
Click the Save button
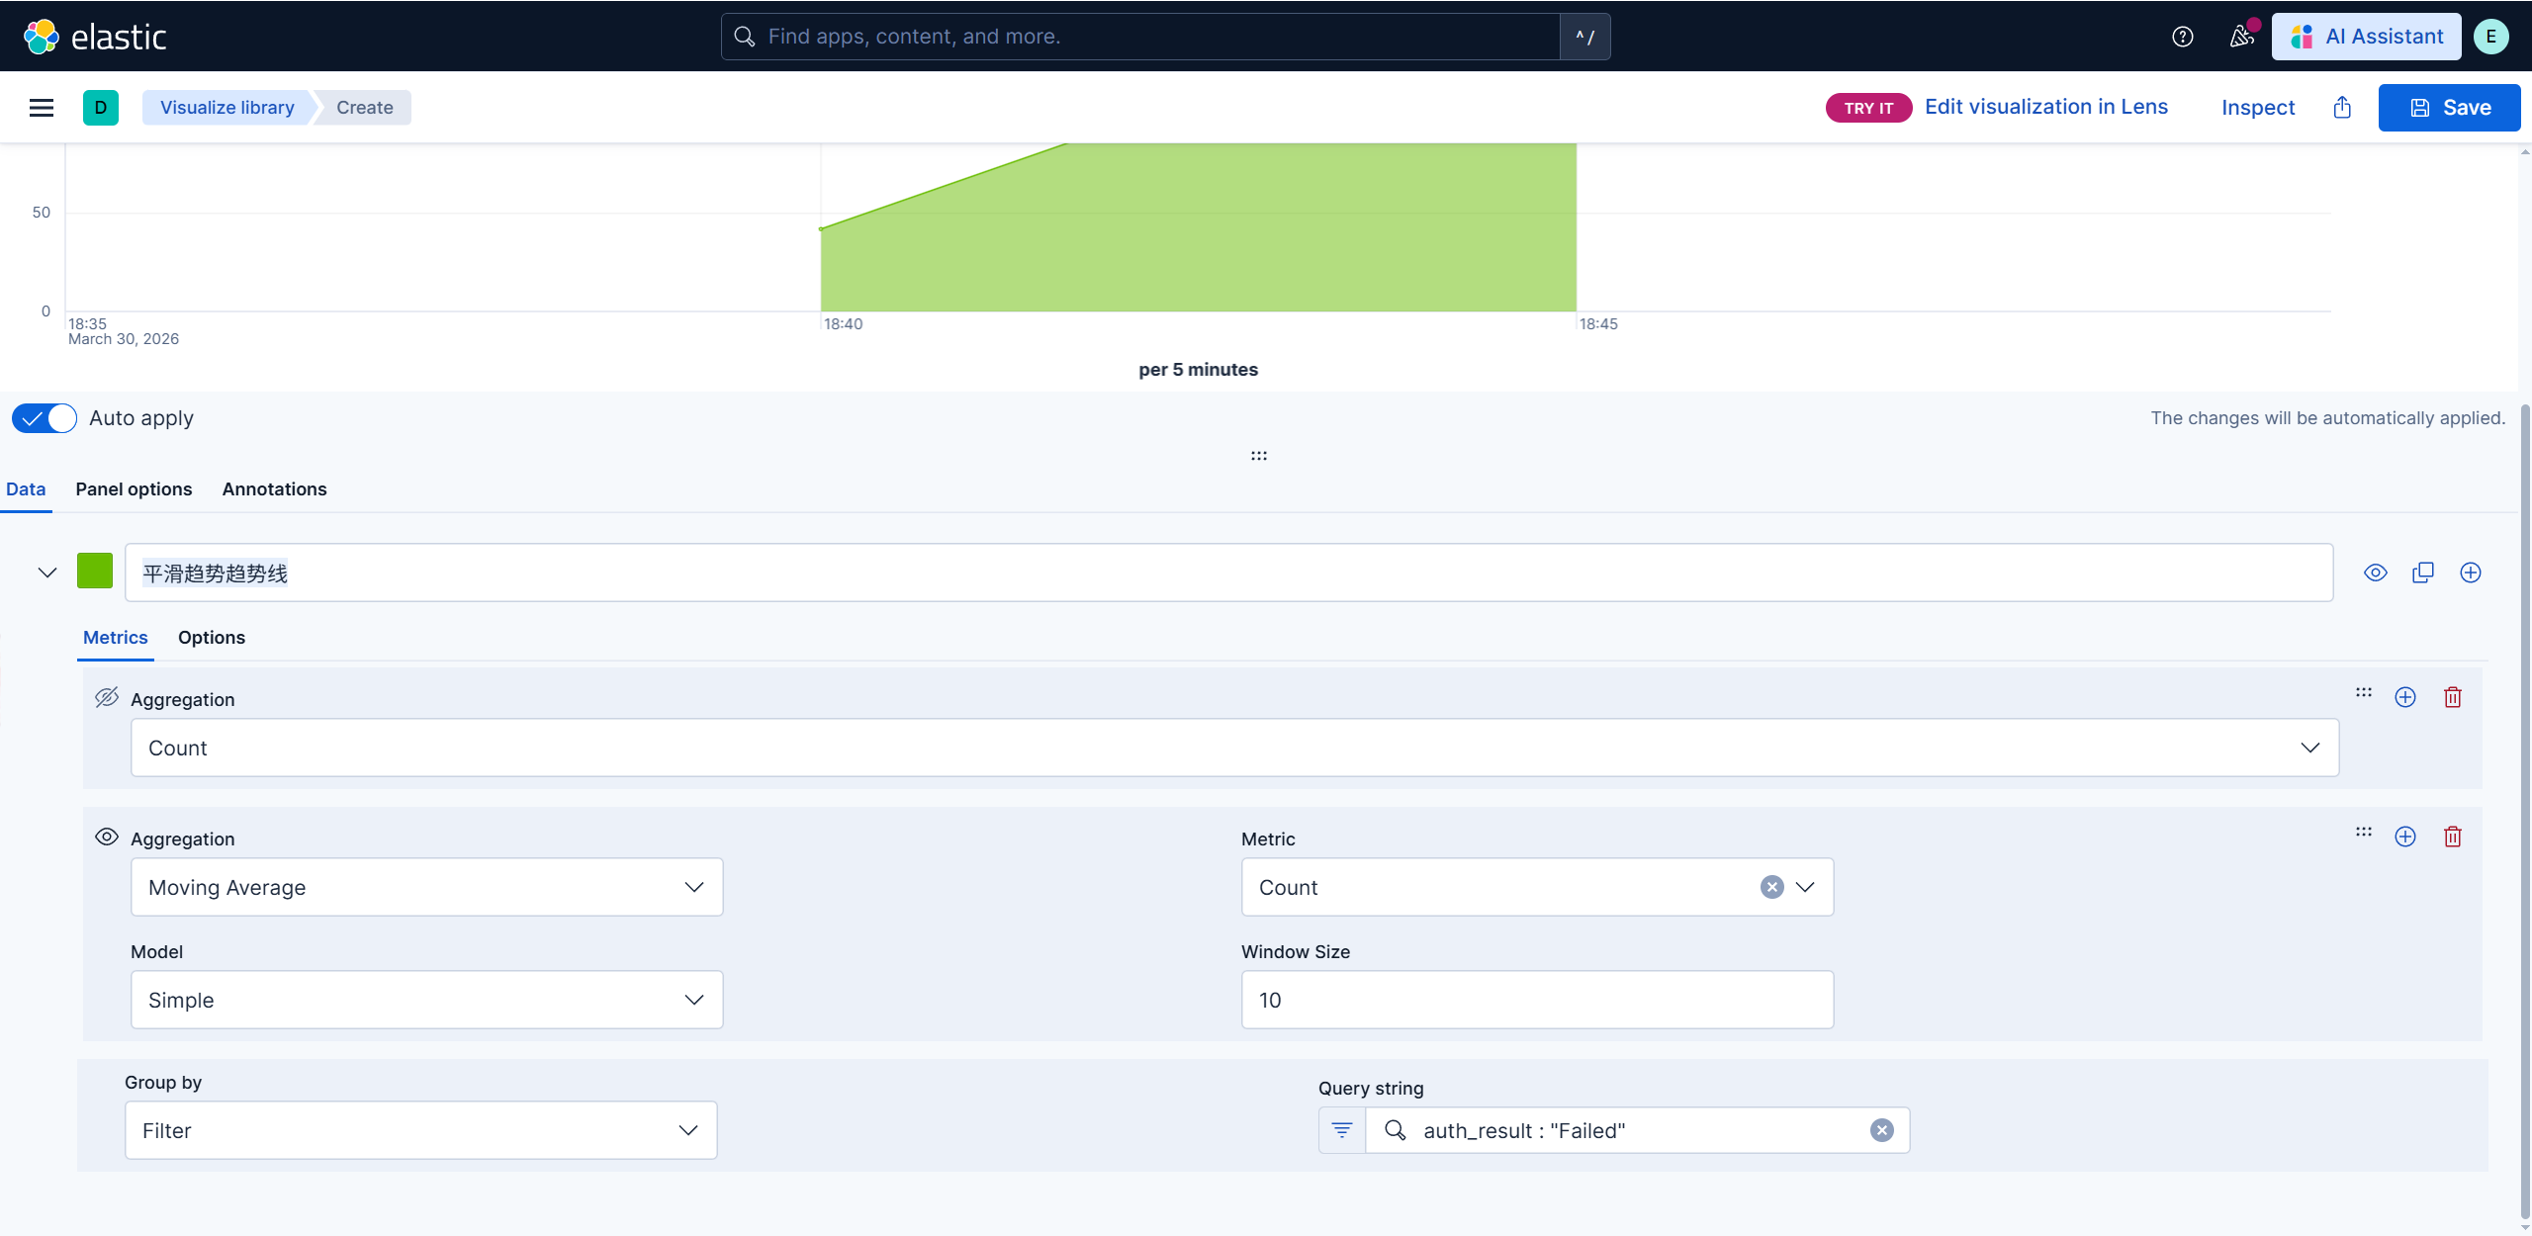(x=2449, y=108)
